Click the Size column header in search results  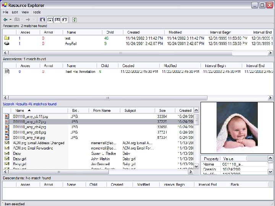[x=162, y=111]
